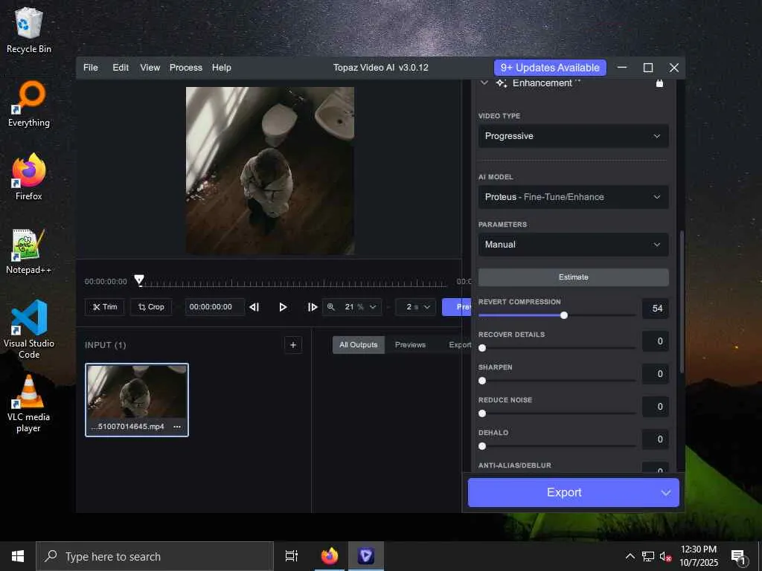Viewport: 762px width, 571px height.
Task: Open the 2 s preview duration dropdown
Action: 415,307
